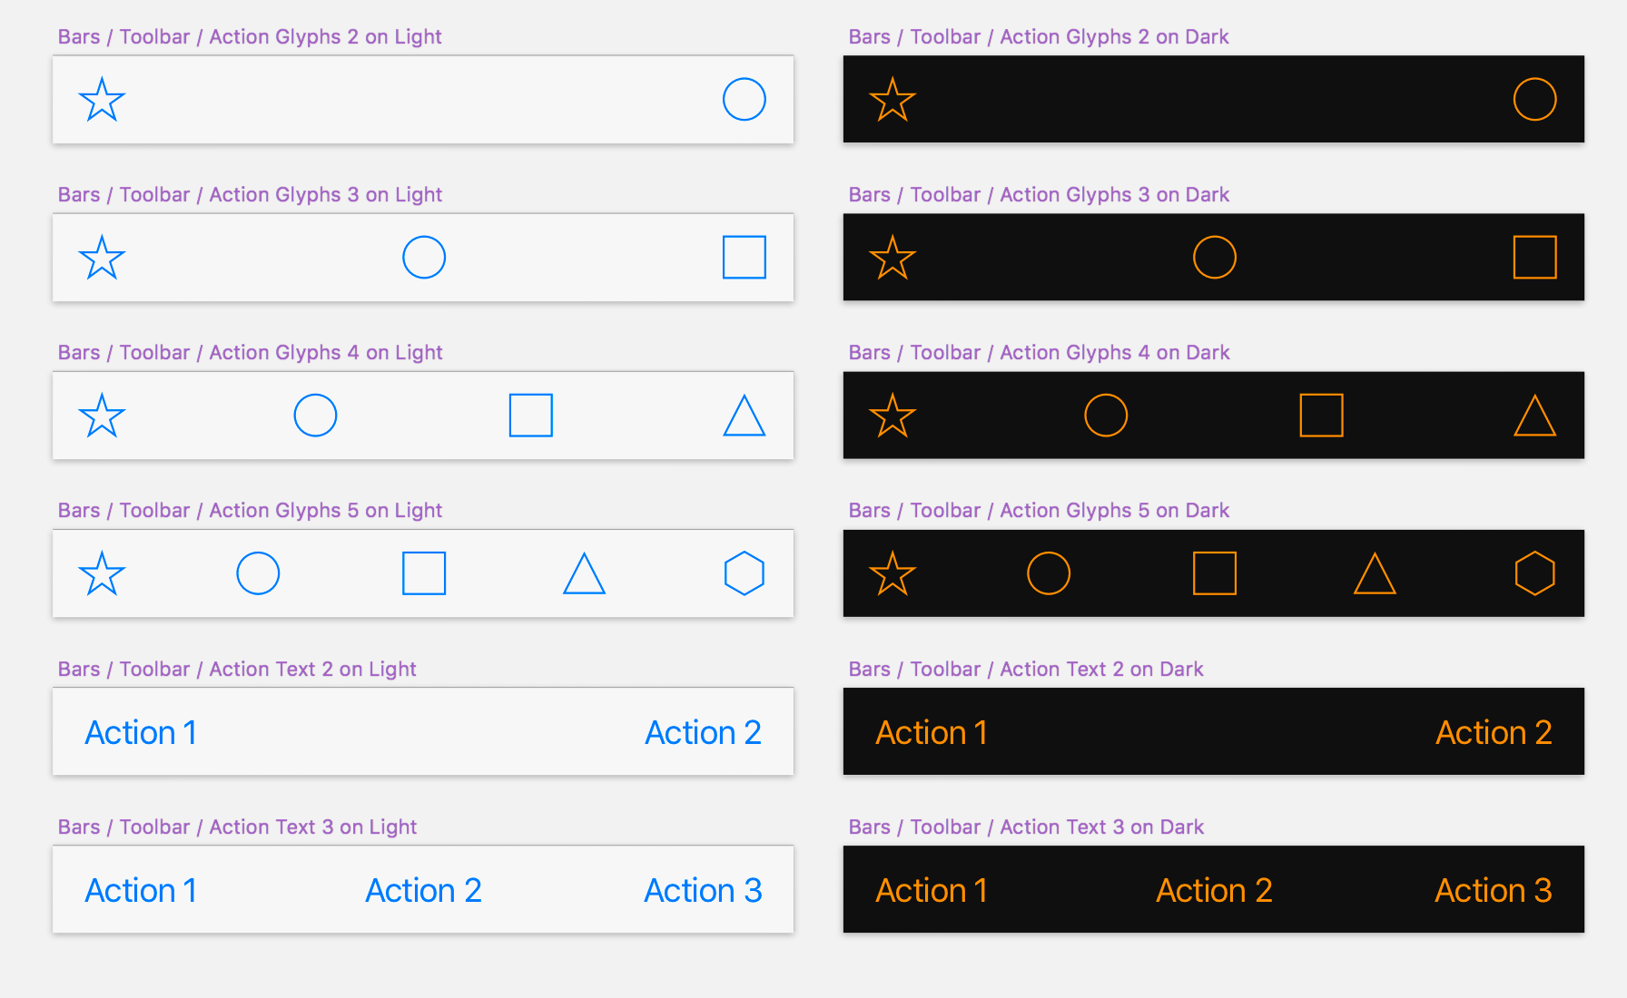Select the hexagon glyph in Action Glyphs 5 on Dark
The height and width of the screenshot is (998, 1627).
[x=1534, y=573]
